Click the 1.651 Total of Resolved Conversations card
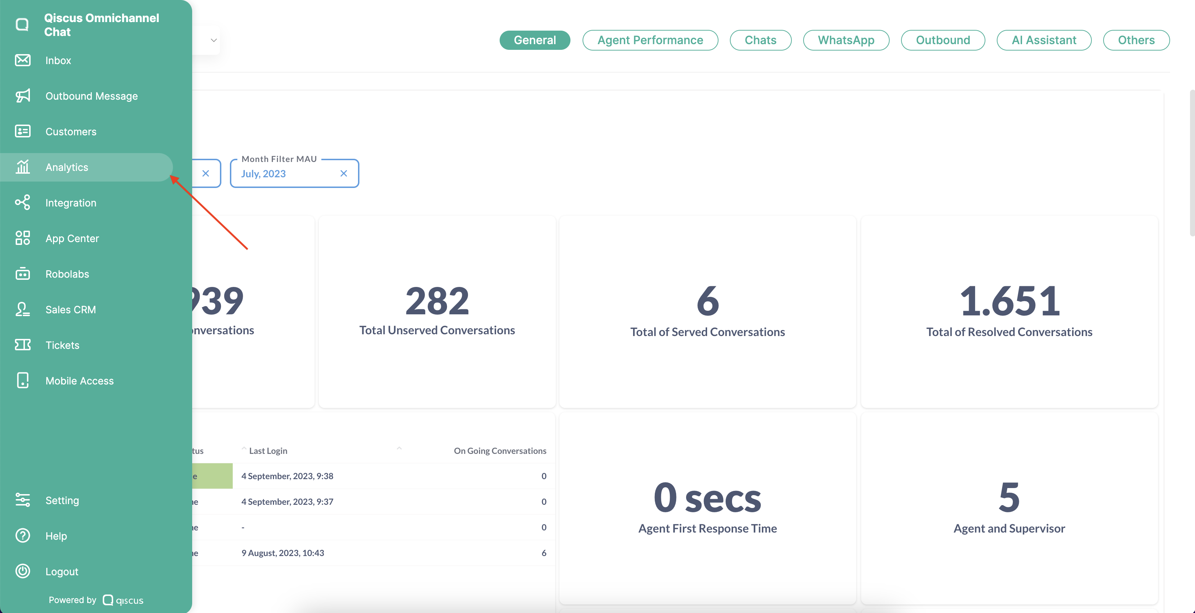Image resolution: width=1195 pixels, height=613 pixels. click(1009, 312)
